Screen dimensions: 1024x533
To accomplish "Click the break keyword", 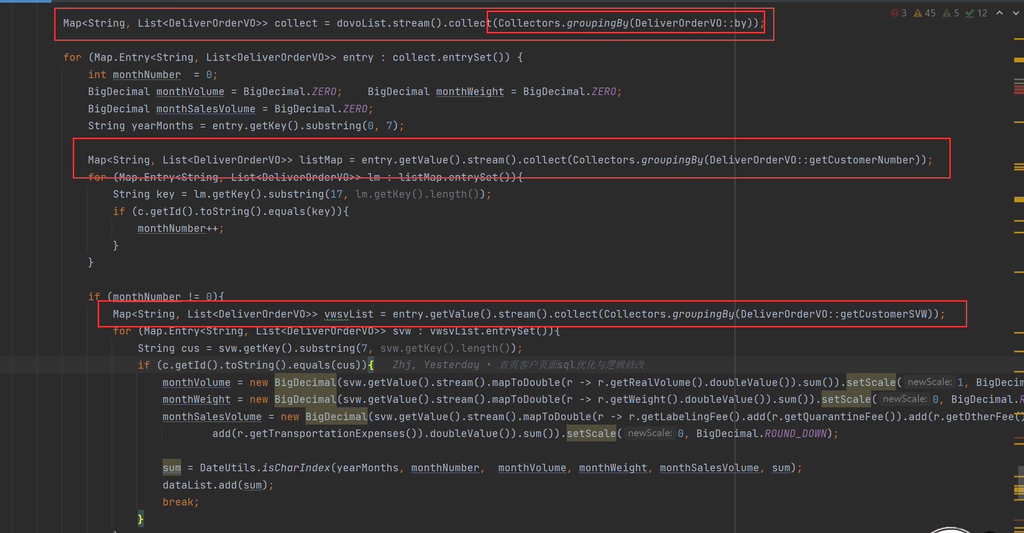I will pos(178,502).
